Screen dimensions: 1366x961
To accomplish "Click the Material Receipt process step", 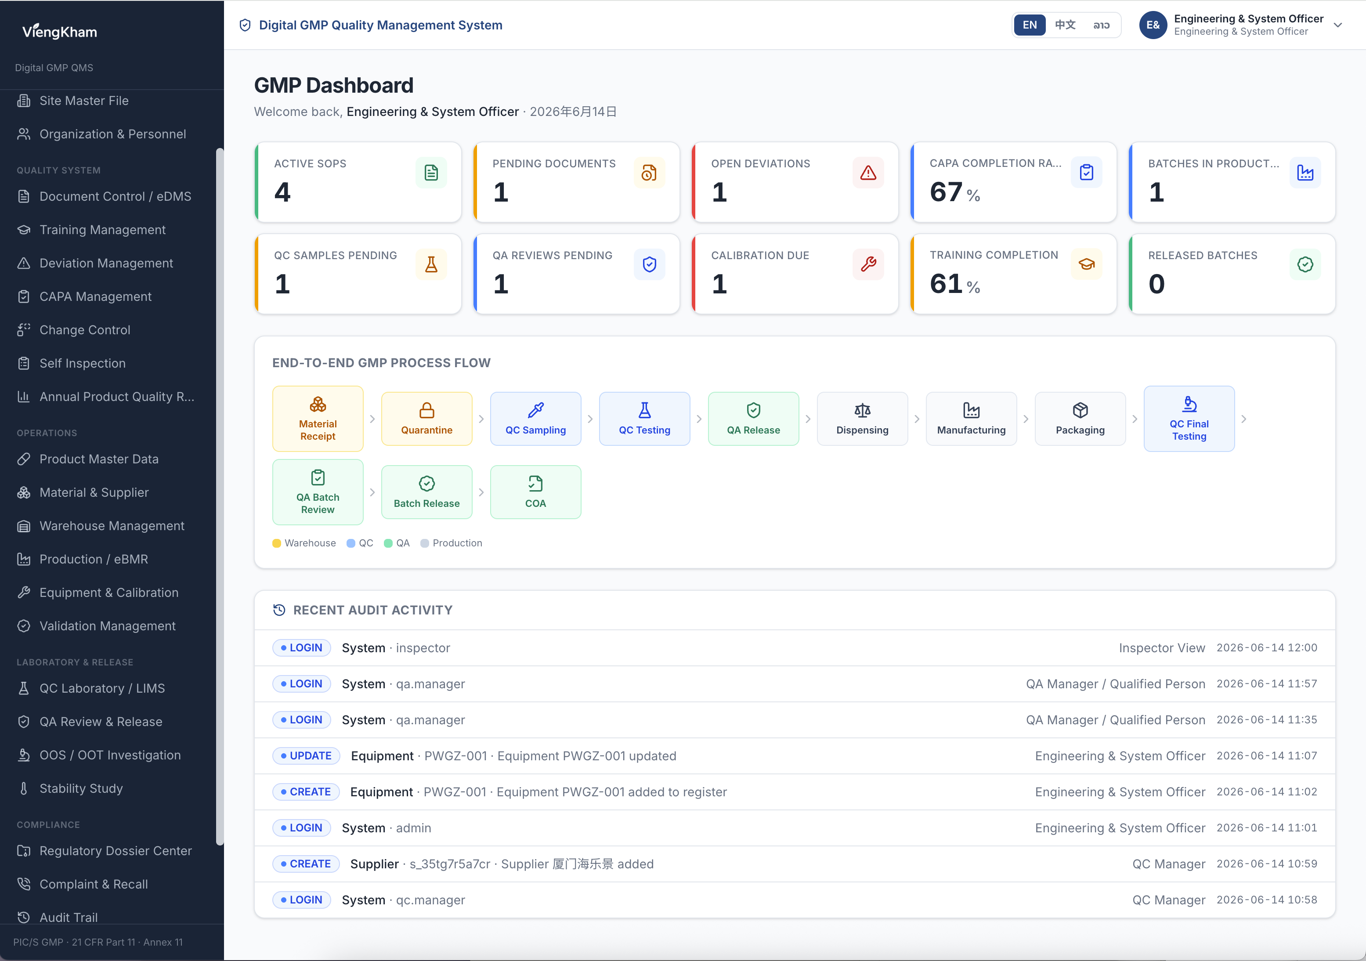I will pyautogui.click(x=318, y=419).
